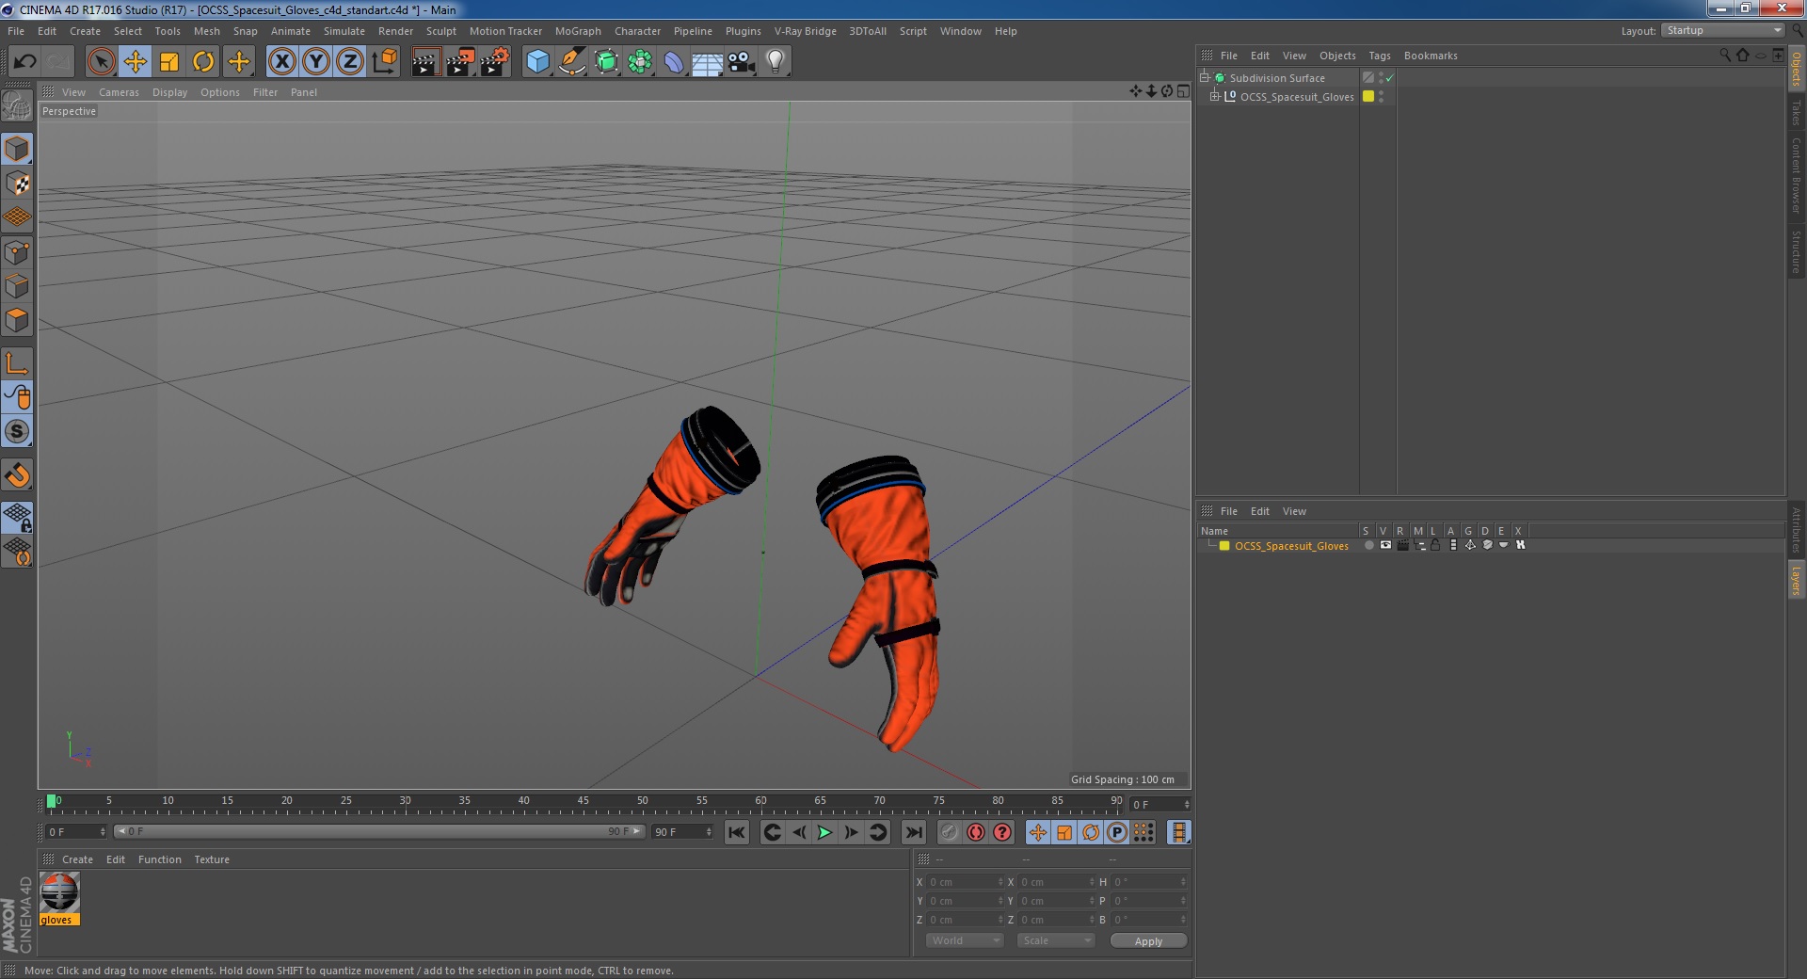Switch the coordinate system icon
This screenshot has height=979, width=1807.
click(x=384, y=62)
